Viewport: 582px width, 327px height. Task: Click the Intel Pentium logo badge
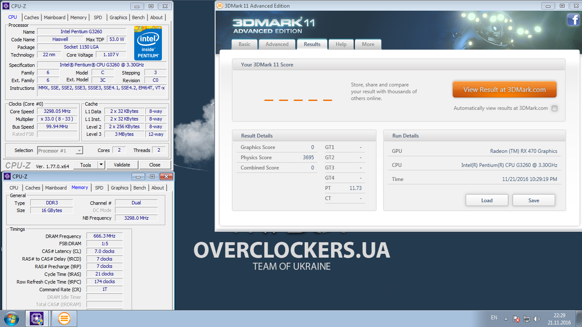point(148,43)
